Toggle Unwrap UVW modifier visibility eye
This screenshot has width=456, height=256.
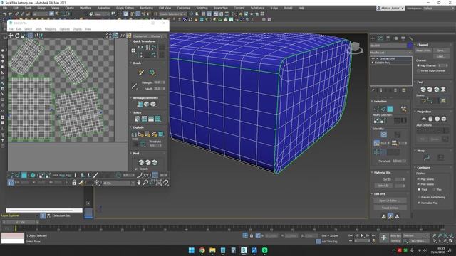[x=374, y=58]
